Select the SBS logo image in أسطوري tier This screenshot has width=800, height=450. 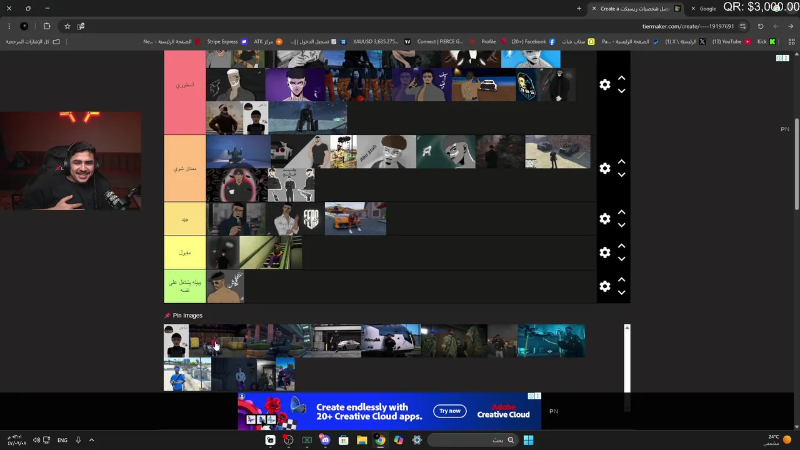(x=526, y=85)
